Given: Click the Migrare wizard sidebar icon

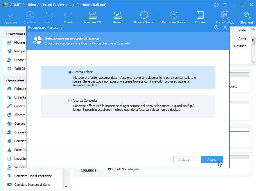Looking at the screenshot, I should pyautogui.click(x=9, y=43).
